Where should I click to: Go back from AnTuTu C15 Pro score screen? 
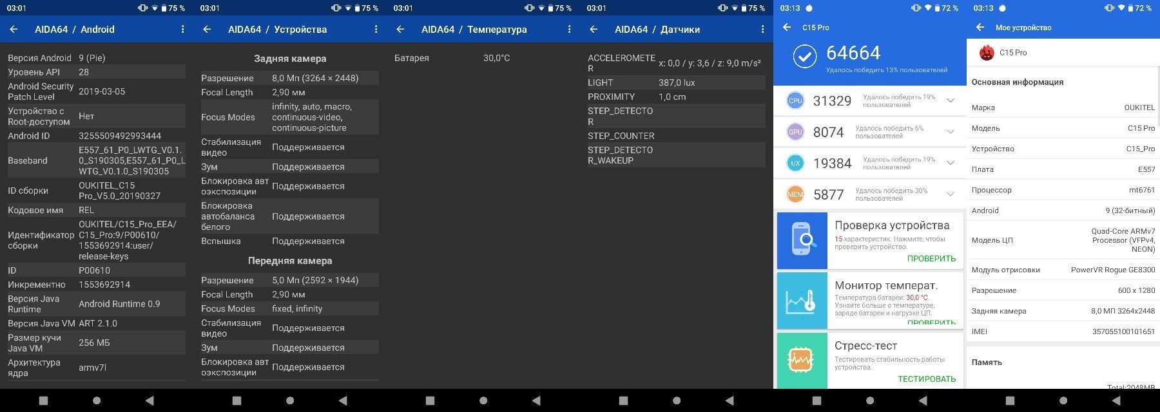[787, 27]
